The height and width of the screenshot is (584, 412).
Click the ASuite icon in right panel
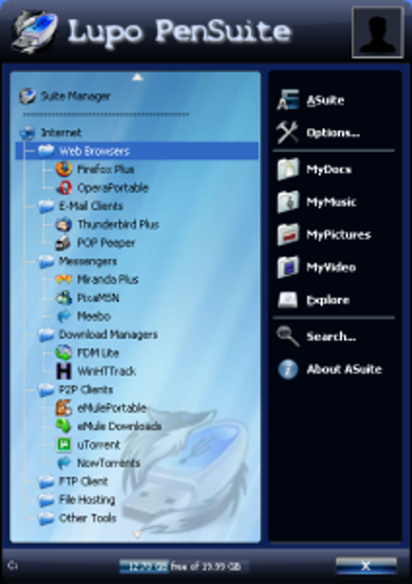click(x=288, y=100)
